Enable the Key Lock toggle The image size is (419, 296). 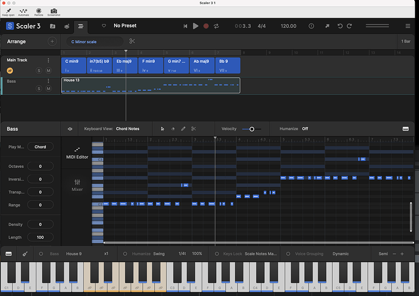coord(219,253)
